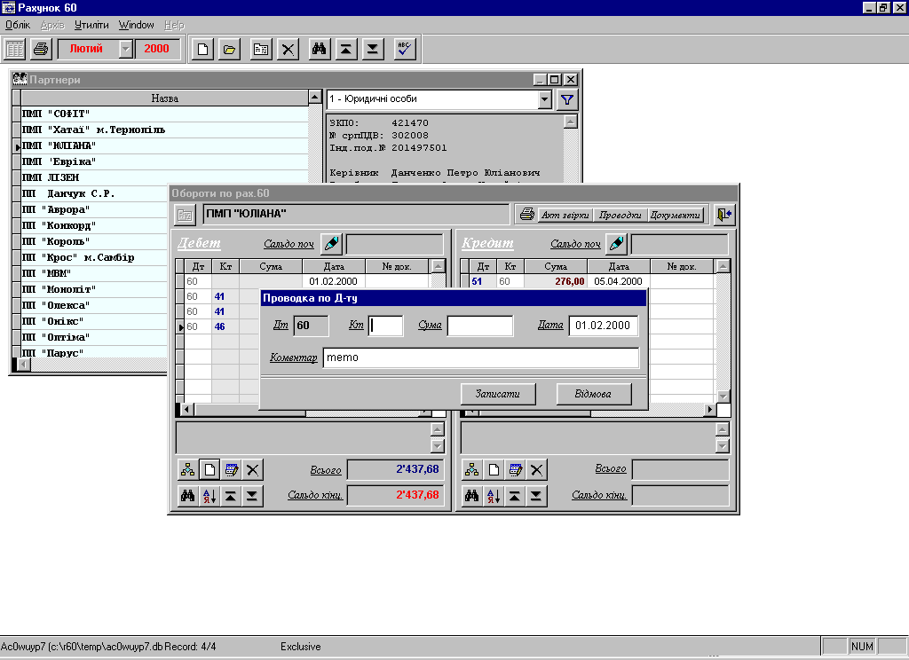909x660 pixels.
Task: Click partner list vertical scrollbar up arrow
Action: pos(315,97)
